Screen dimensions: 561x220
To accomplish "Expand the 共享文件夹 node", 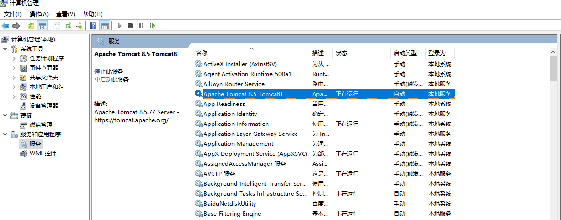I will [x=14, y=77].
